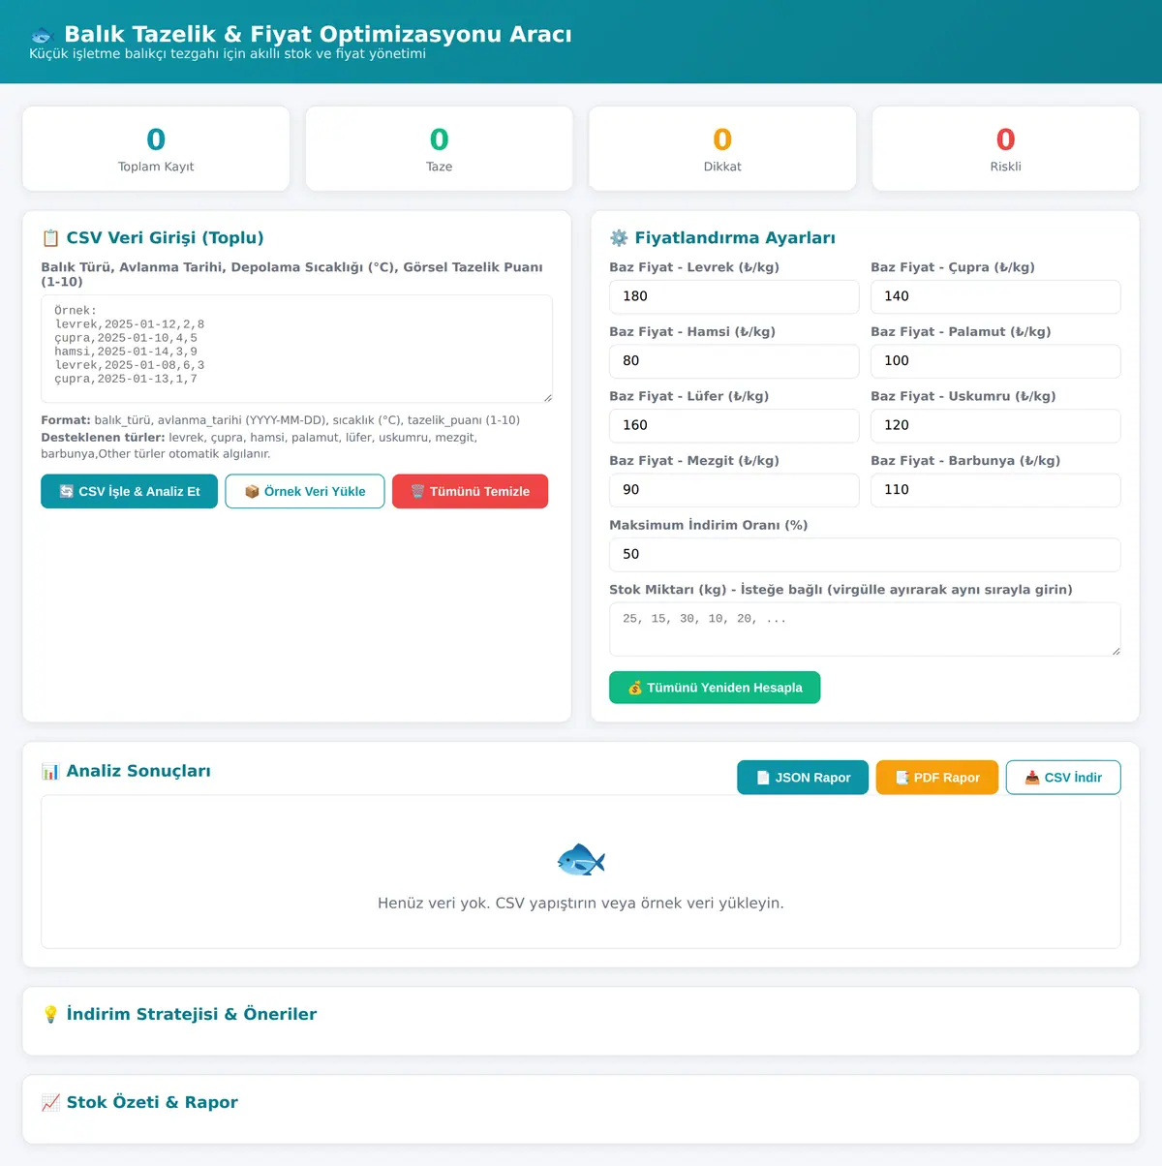Click the Toplam Kayıt stat card
The height and width of the screenshot is (1166, 1162).
click(x=156, y=149)
